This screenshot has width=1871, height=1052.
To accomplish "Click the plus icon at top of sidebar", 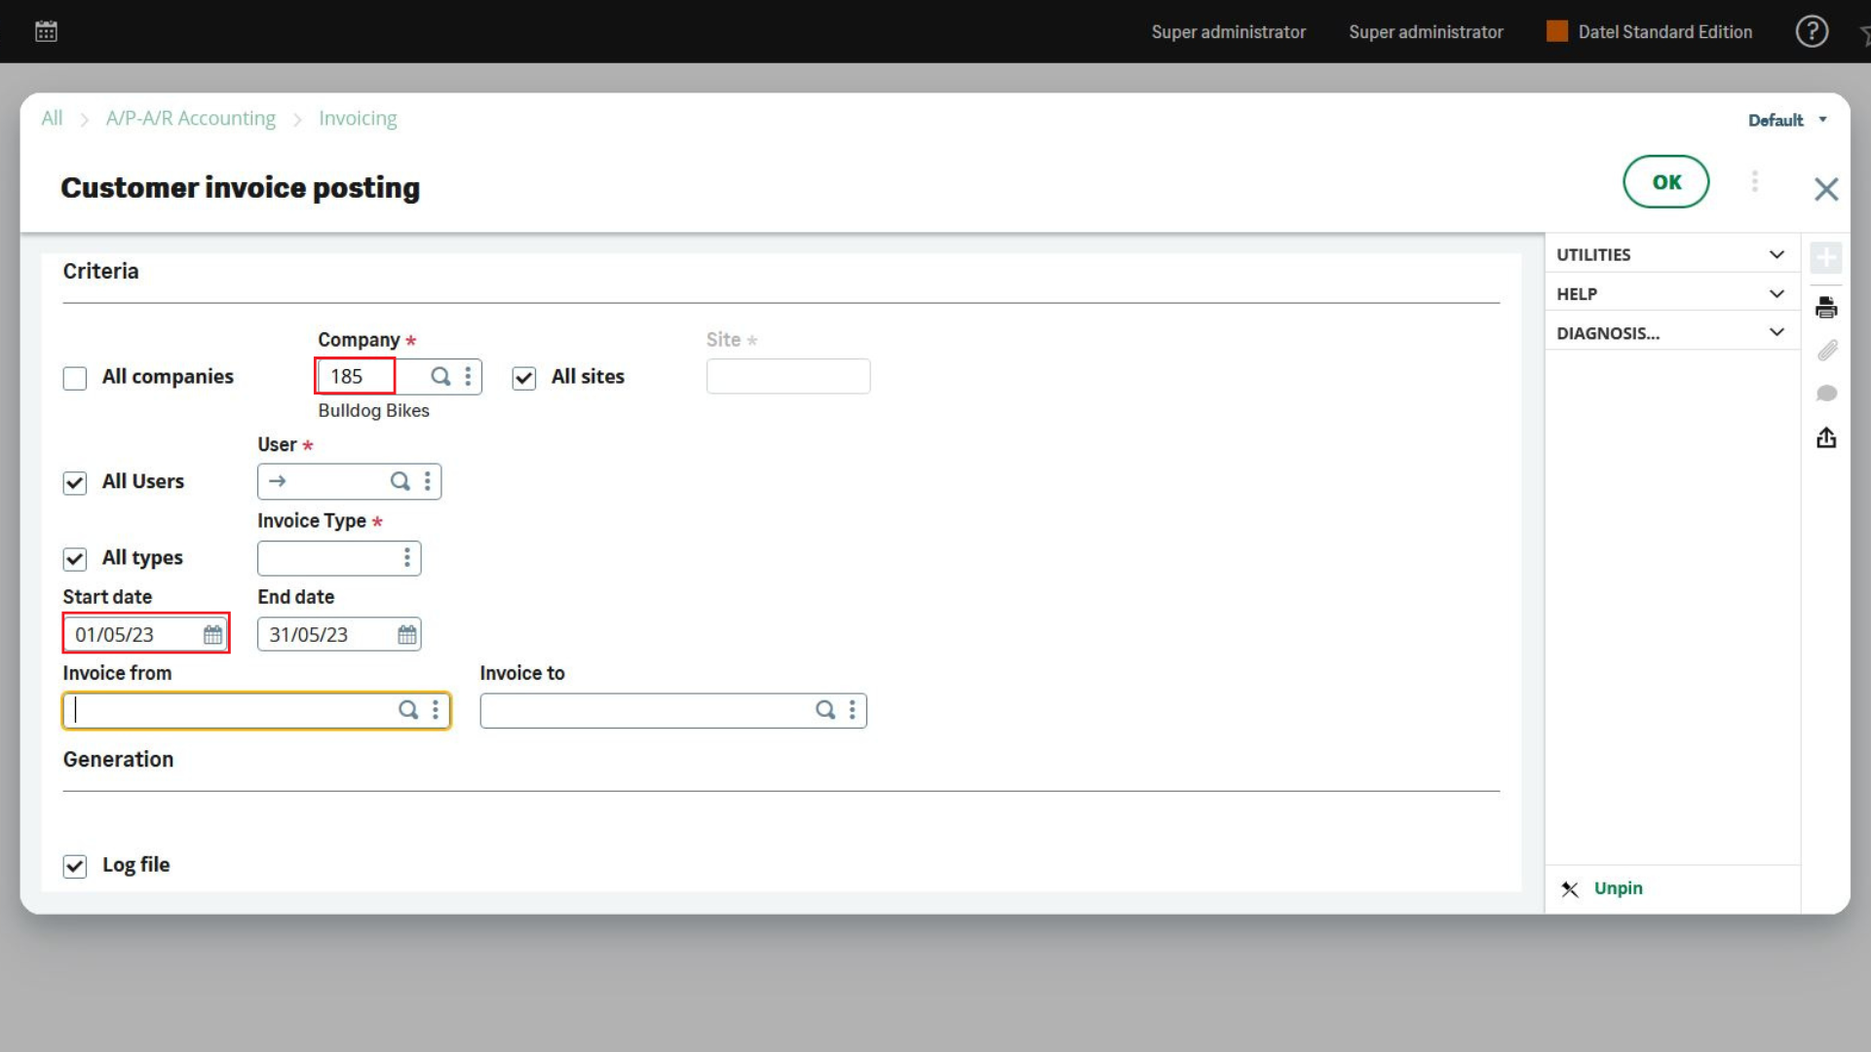I will [x=1827, y=257].
